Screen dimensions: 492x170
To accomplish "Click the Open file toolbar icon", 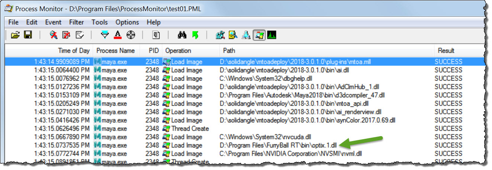I will coord(15,35).
